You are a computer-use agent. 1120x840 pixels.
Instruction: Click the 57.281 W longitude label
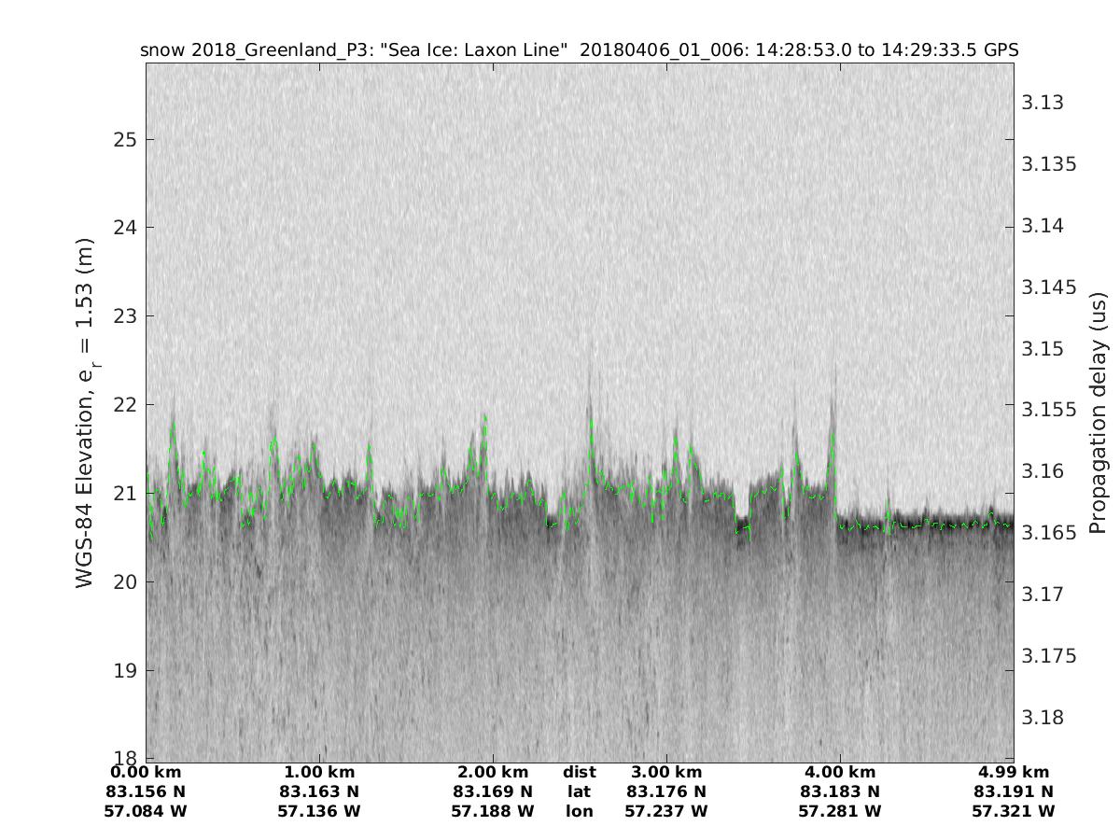coord(840,811)
